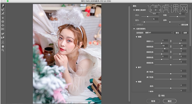
Task: Click the right 眼睛高度 field showing 20
Action: pyautogui.click(x=183, y=46)
